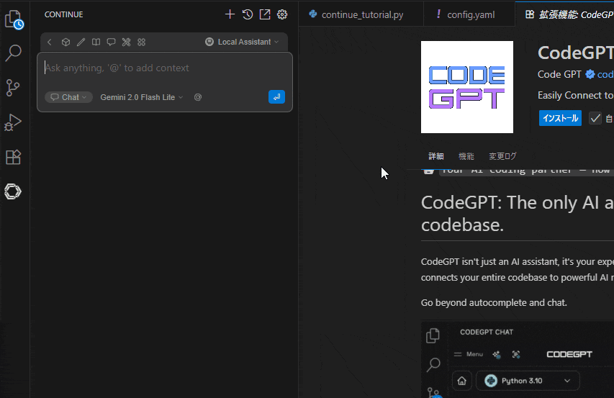The image size is (614, 398).
Task: Open the Tools wrench icon
Action: pyautogui.click(x=126, y=42)
